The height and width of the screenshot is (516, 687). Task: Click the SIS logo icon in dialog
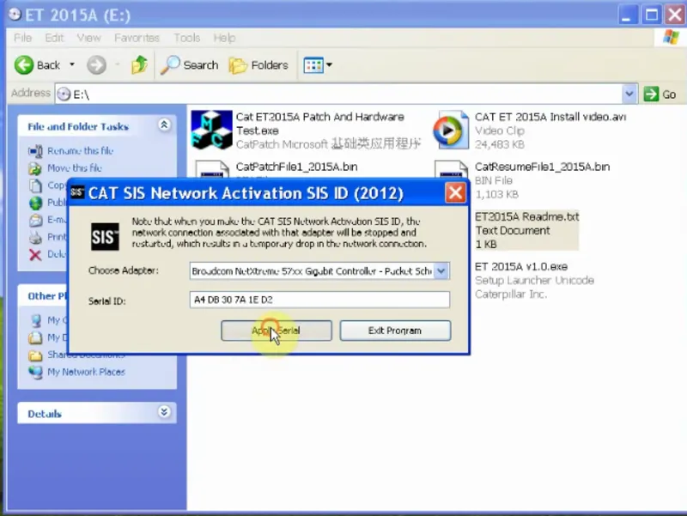click(x=105, y=237)
